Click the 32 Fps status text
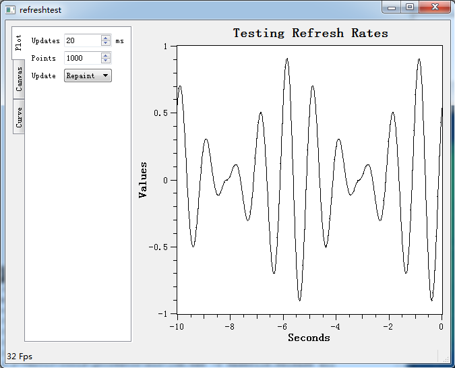Image resolution: width=455 pixels, height=368 pixels. (x=20, y=357)
